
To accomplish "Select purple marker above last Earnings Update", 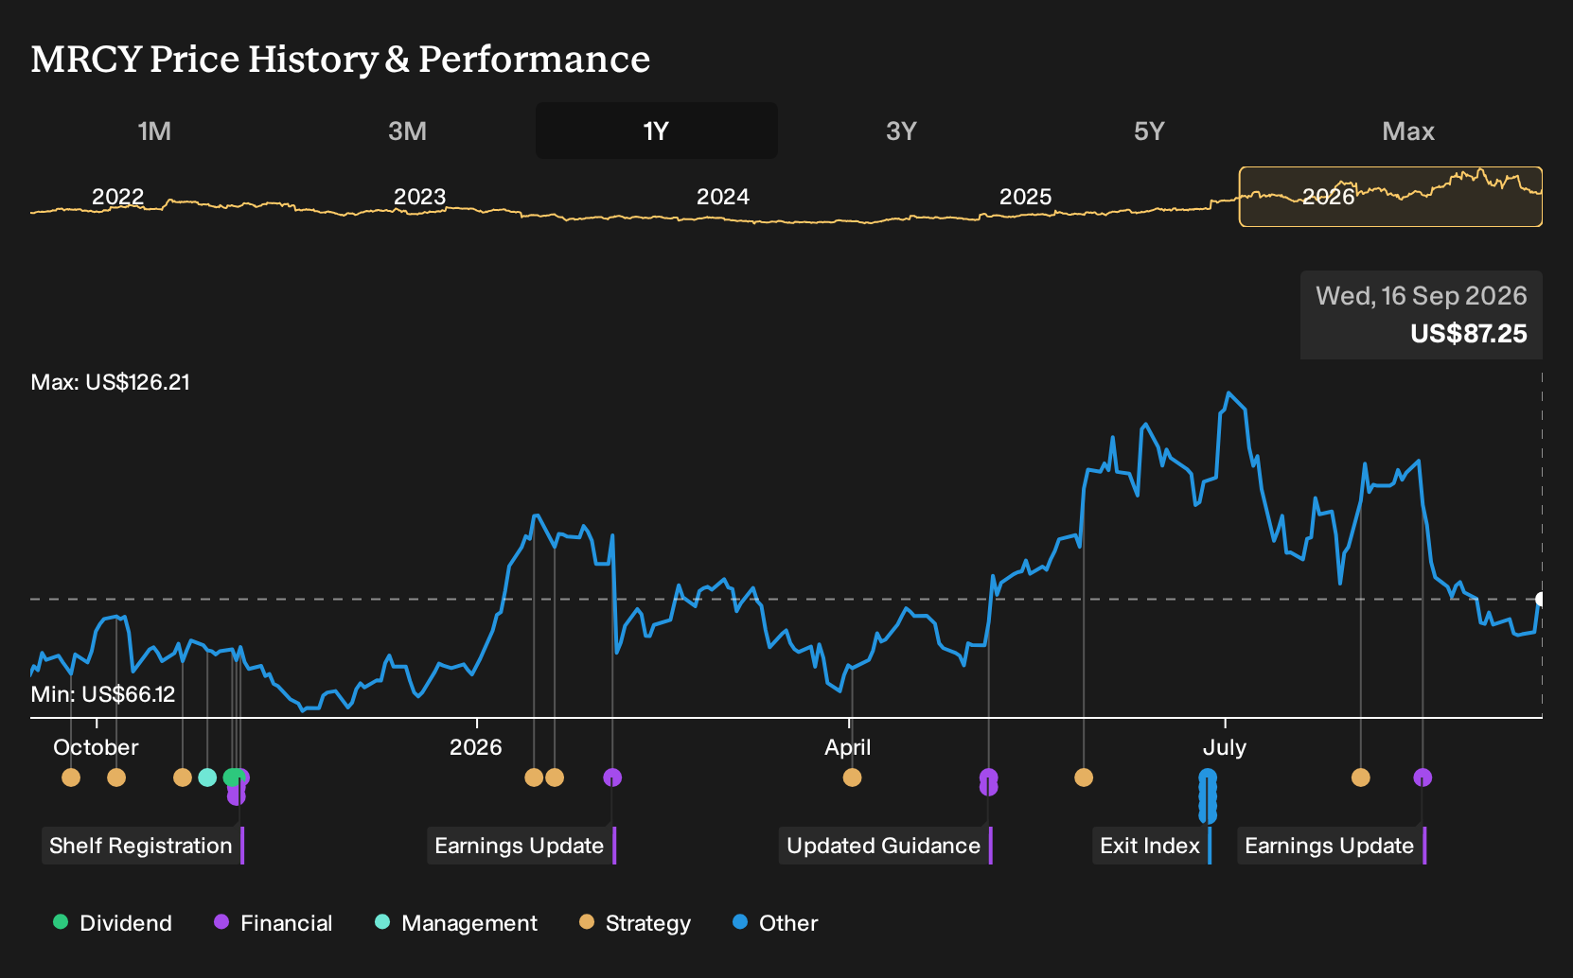I will (x=1423, y=777).
